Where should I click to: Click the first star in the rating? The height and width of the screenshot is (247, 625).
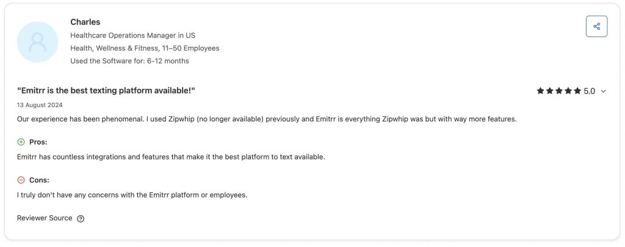(540, 91)
